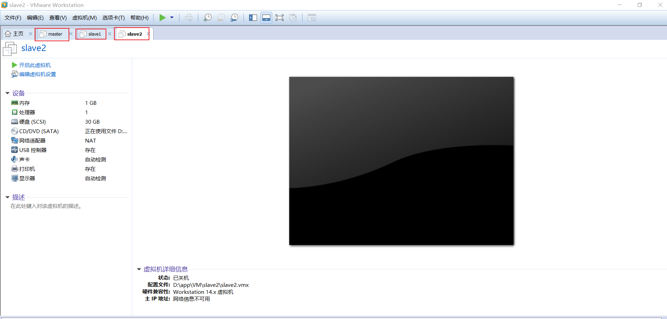The width and height of the screenshot is (667, 319).
Task: Select the 正在使用文件 D:... value
Action: [106, 131]
